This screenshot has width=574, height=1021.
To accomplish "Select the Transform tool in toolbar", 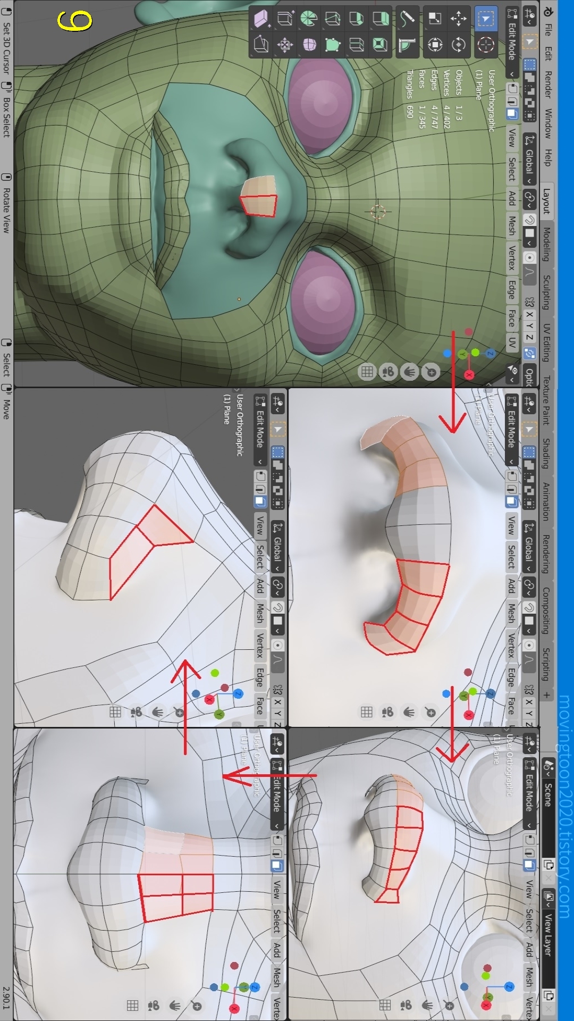I will click(x=435, y=45).
